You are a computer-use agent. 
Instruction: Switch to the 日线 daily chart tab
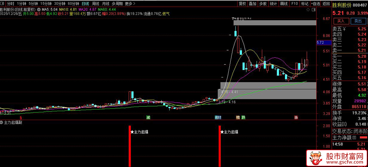click(86, 4)
